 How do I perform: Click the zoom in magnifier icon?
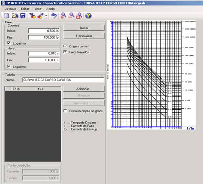click(x=63, y=16)
